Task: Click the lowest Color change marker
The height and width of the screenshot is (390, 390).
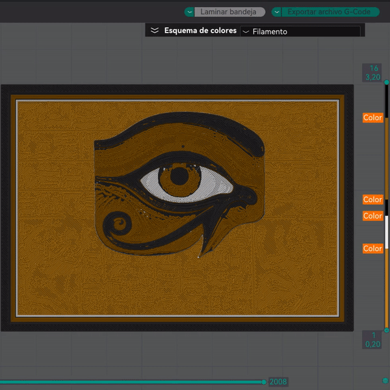Action: [x=372, y=248]
